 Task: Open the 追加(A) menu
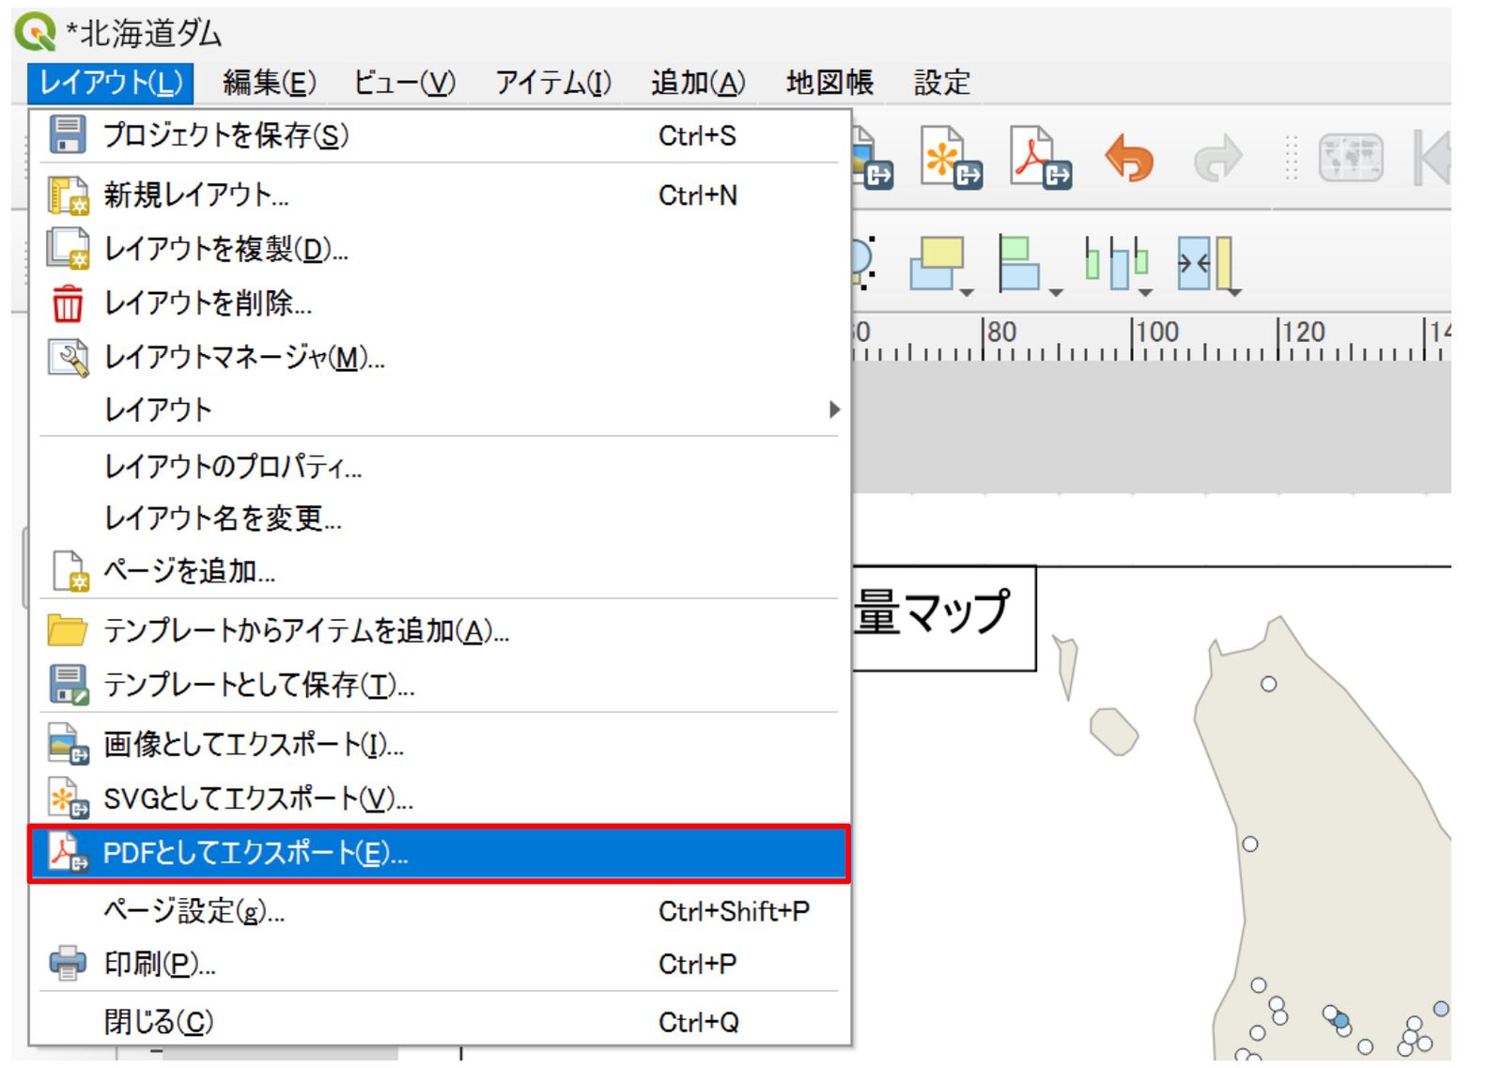tap(698, 83)
